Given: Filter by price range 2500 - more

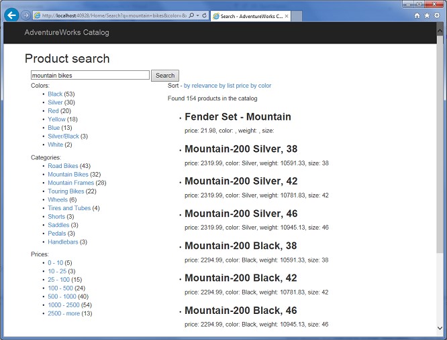Looking at the screenshot, I should [x=64, y=313].
